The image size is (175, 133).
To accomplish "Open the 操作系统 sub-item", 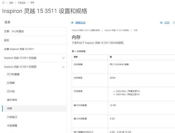I will (x=12, y=100).
